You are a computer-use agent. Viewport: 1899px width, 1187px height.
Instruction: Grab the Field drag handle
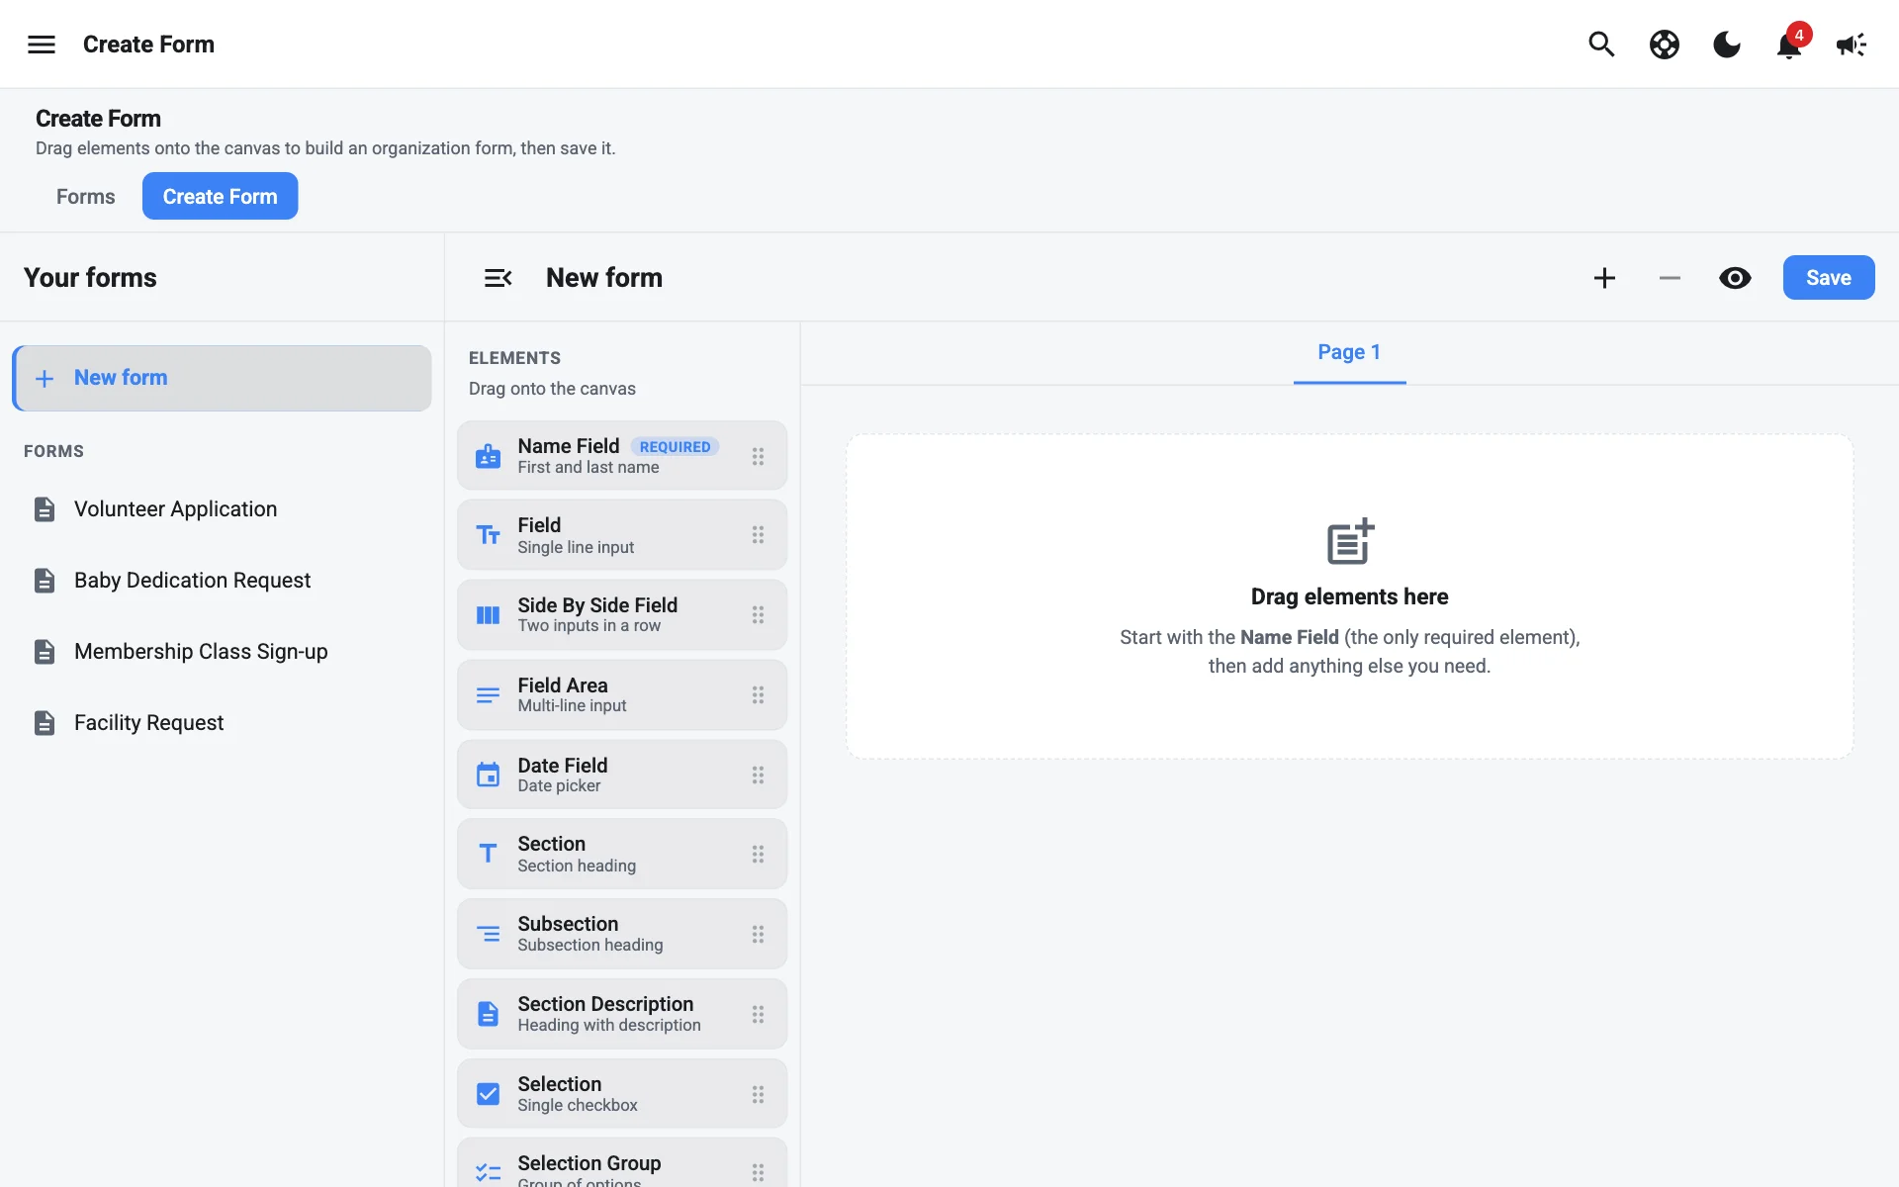(x=758, y=535)
